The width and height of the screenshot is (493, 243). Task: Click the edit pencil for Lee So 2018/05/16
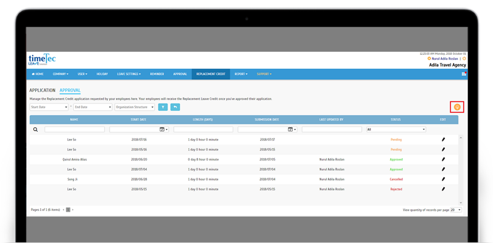443,149
